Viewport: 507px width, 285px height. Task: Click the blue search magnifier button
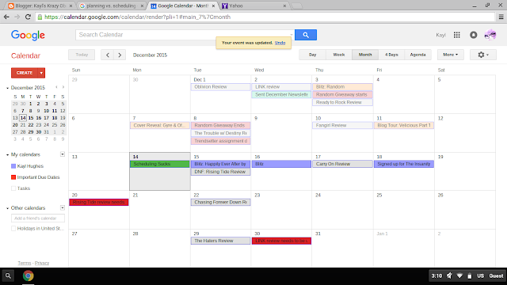(x=306, y=35)
